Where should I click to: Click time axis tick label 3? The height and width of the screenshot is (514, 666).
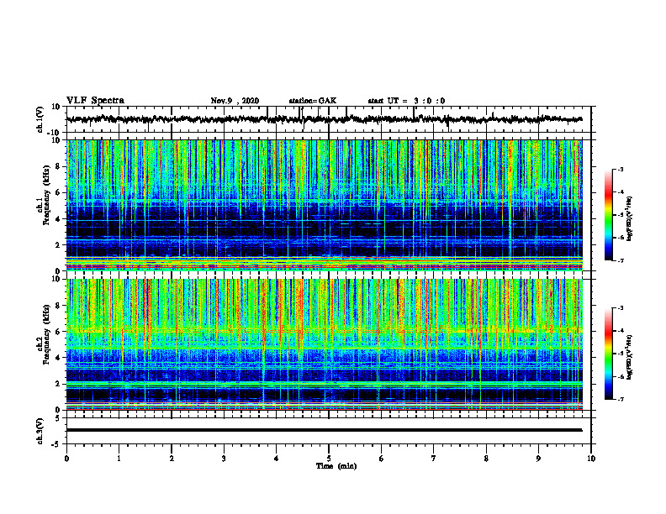[224, 459]
